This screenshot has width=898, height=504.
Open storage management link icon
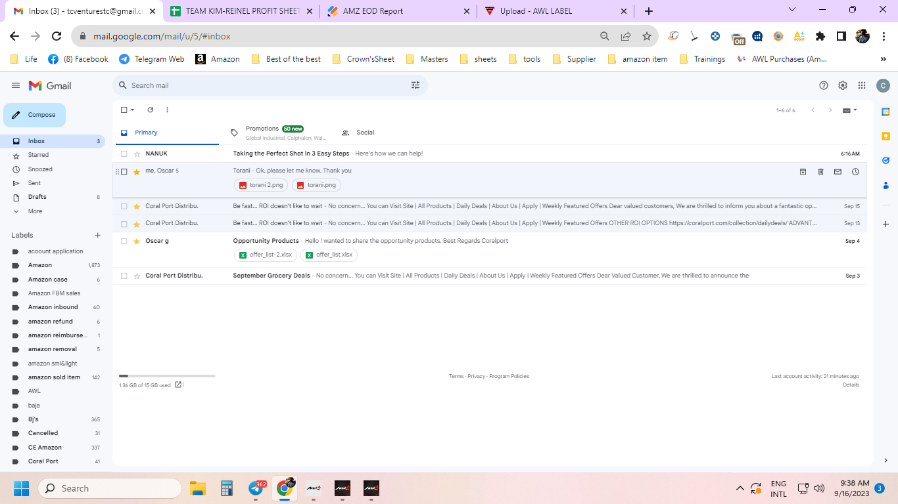tap(178, 385)
